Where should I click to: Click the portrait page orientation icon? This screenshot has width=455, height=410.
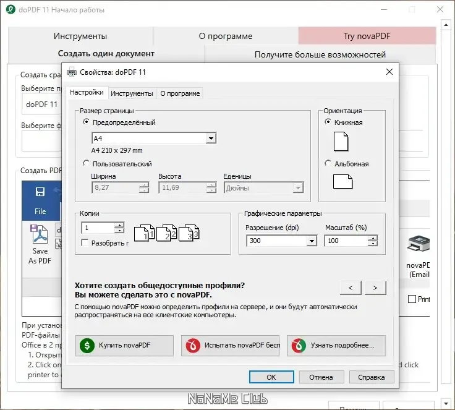(341, 142)
